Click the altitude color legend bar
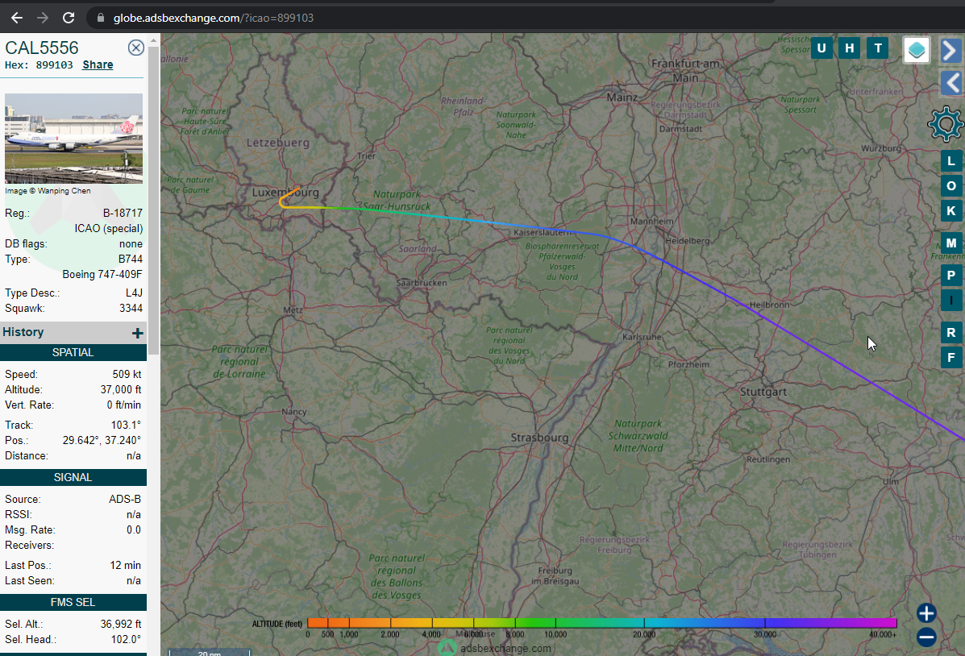Image resolution: width=965 pixels, height=656 pixels. point(602,623)
